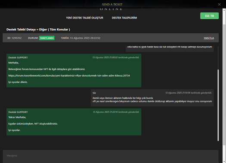Image resolution: width=226 pixels, height=163 pixels.
Task: Click the Yanıtlandı status badge
Action: [x=46, y=38]
